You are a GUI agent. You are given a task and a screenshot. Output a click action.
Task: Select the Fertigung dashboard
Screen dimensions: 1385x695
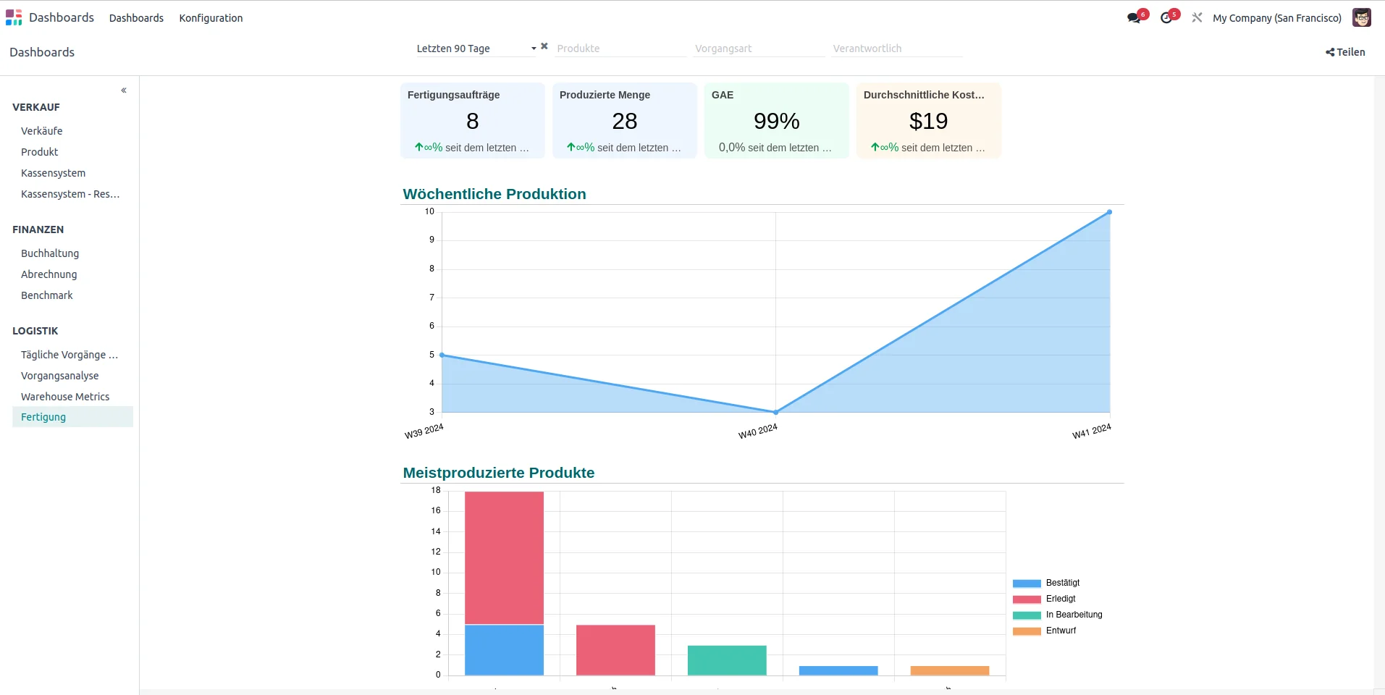[x=72, y=417]
